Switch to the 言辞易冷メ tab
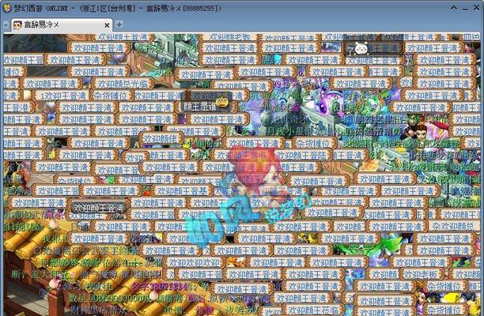The height and width of the screenshot is (316, 484). (x=62, y=25)
